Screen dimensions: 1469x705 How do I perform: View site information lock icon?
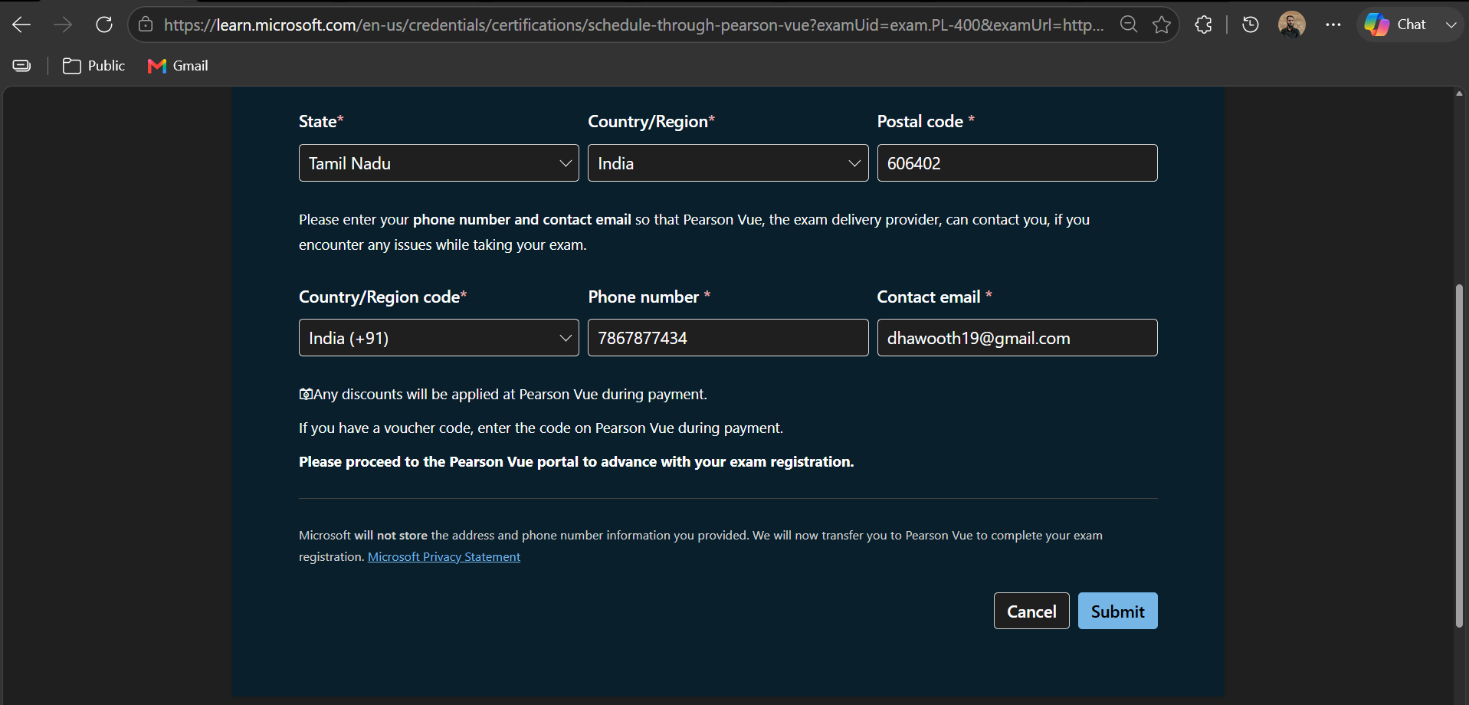pos(146,25)
